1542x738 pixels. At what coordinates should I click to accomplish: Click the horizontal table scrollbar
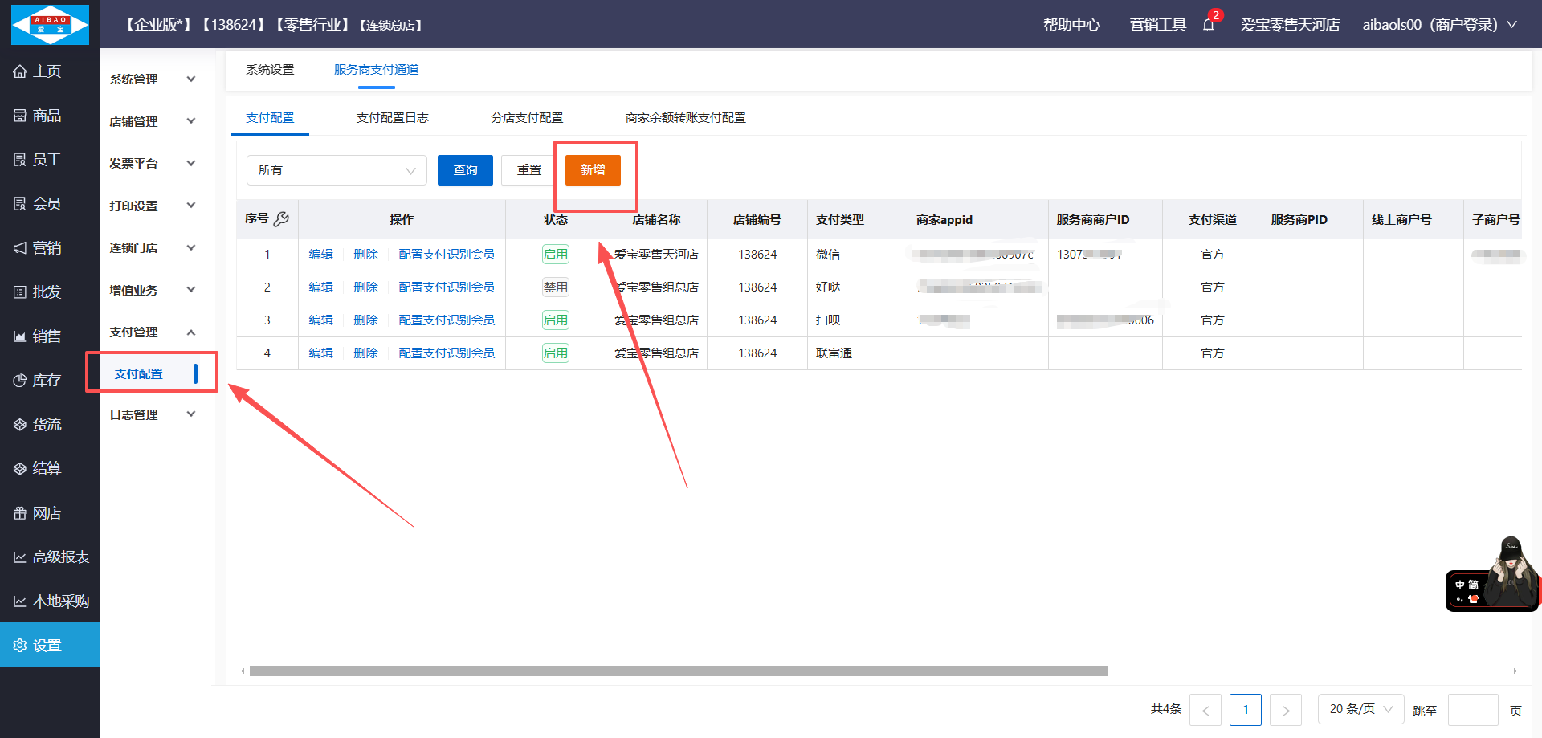coord(678,671)
